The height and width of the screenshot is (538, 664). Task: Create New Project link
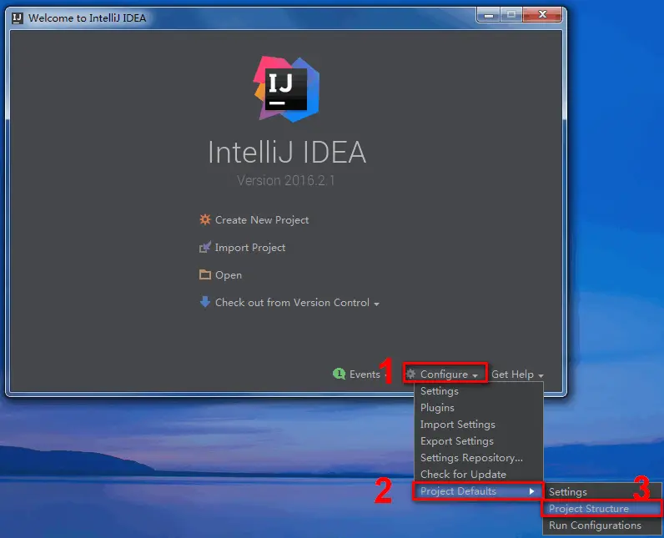click(262, 220)
